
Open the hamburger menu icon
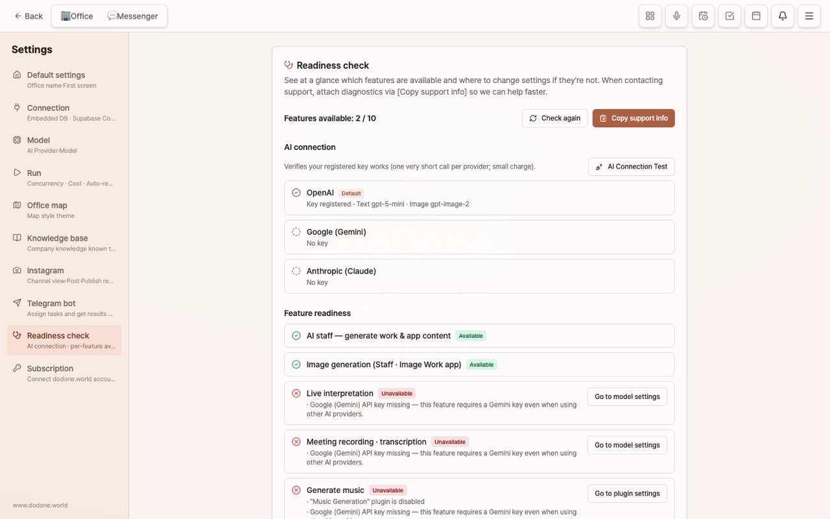(809, 16)
